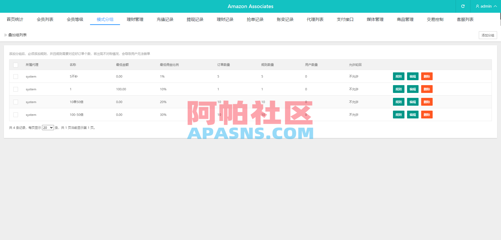Click the refresh icon in the header

(x=463, y=6)
